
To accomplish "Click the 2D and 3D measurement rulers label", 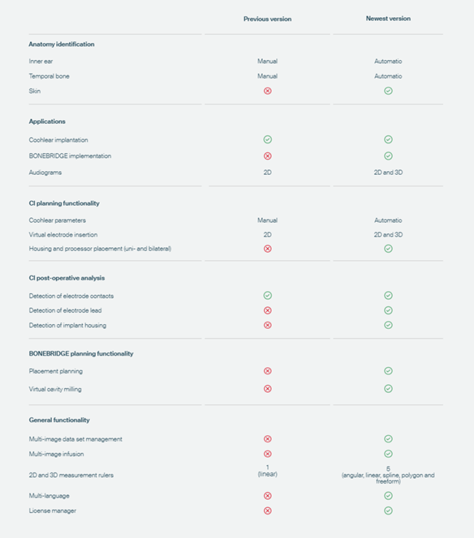I will point(71,475).
